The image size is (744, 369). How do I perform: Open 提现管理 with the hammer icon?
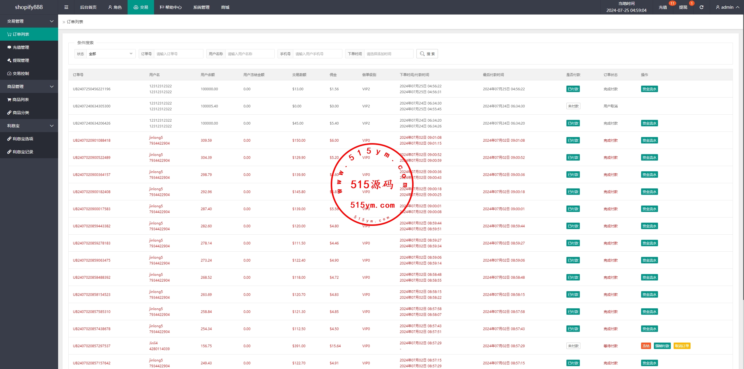click(21, 60)
